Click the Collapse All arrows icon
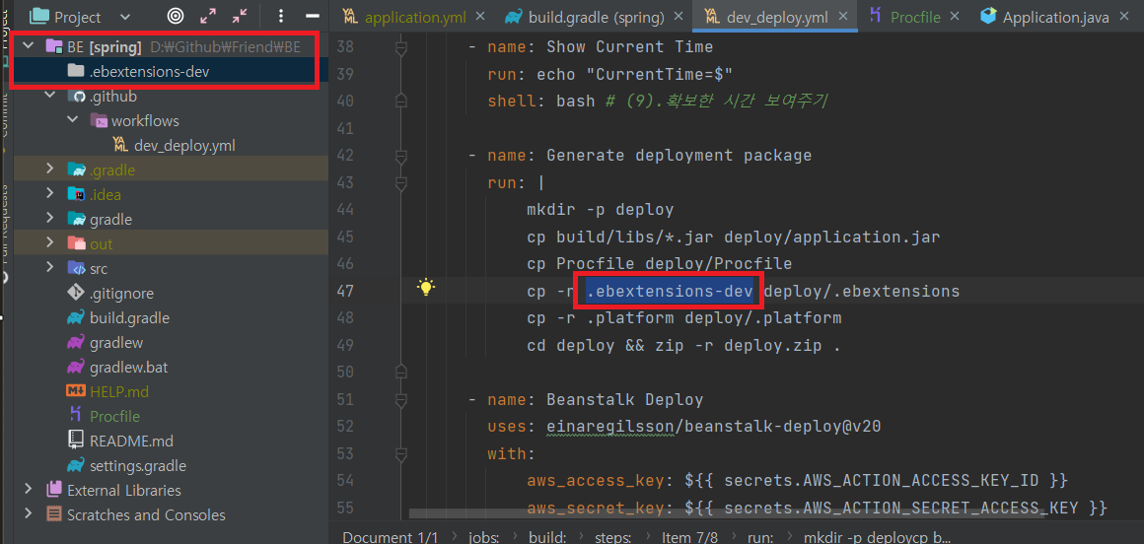This screenshot has height=544, width=1144. point(240,16)
